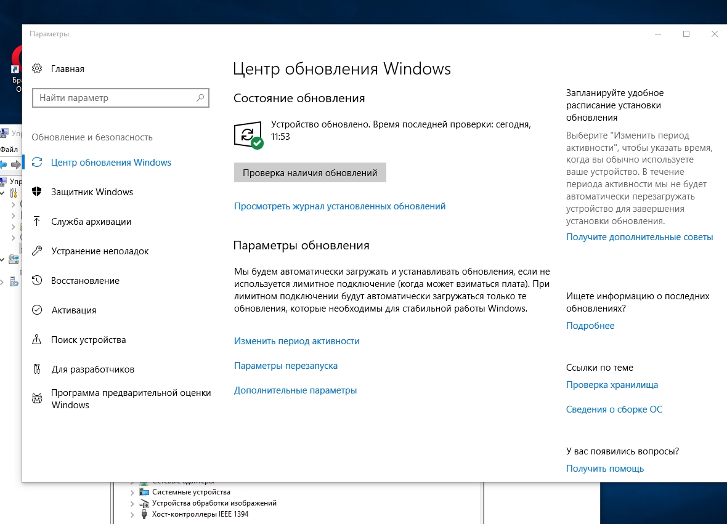
Task: Close the Параметры window
Action: point(714,34)
